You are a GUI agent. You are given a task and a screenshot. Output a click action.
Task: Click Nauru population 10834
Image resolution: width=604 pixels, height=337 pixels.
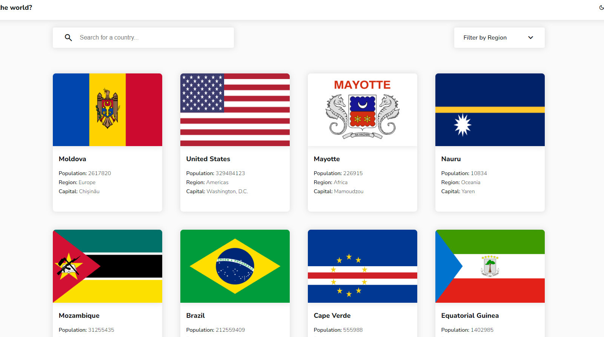479,173
